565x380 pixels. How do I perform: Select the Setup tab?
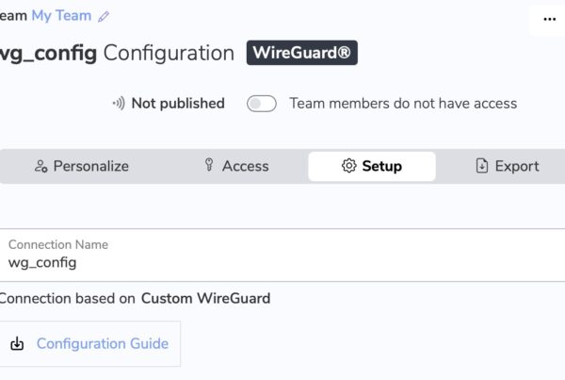click(372, 166)
